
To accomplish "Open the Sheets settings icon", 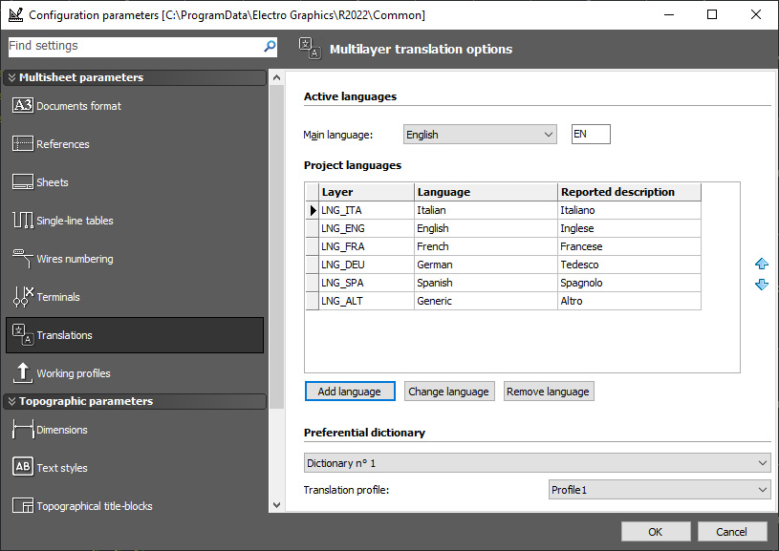I will click(23, 181).
